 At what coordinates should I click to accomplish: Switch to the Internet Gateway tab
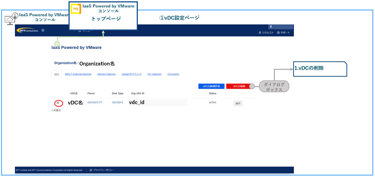(x=107, y=74)
